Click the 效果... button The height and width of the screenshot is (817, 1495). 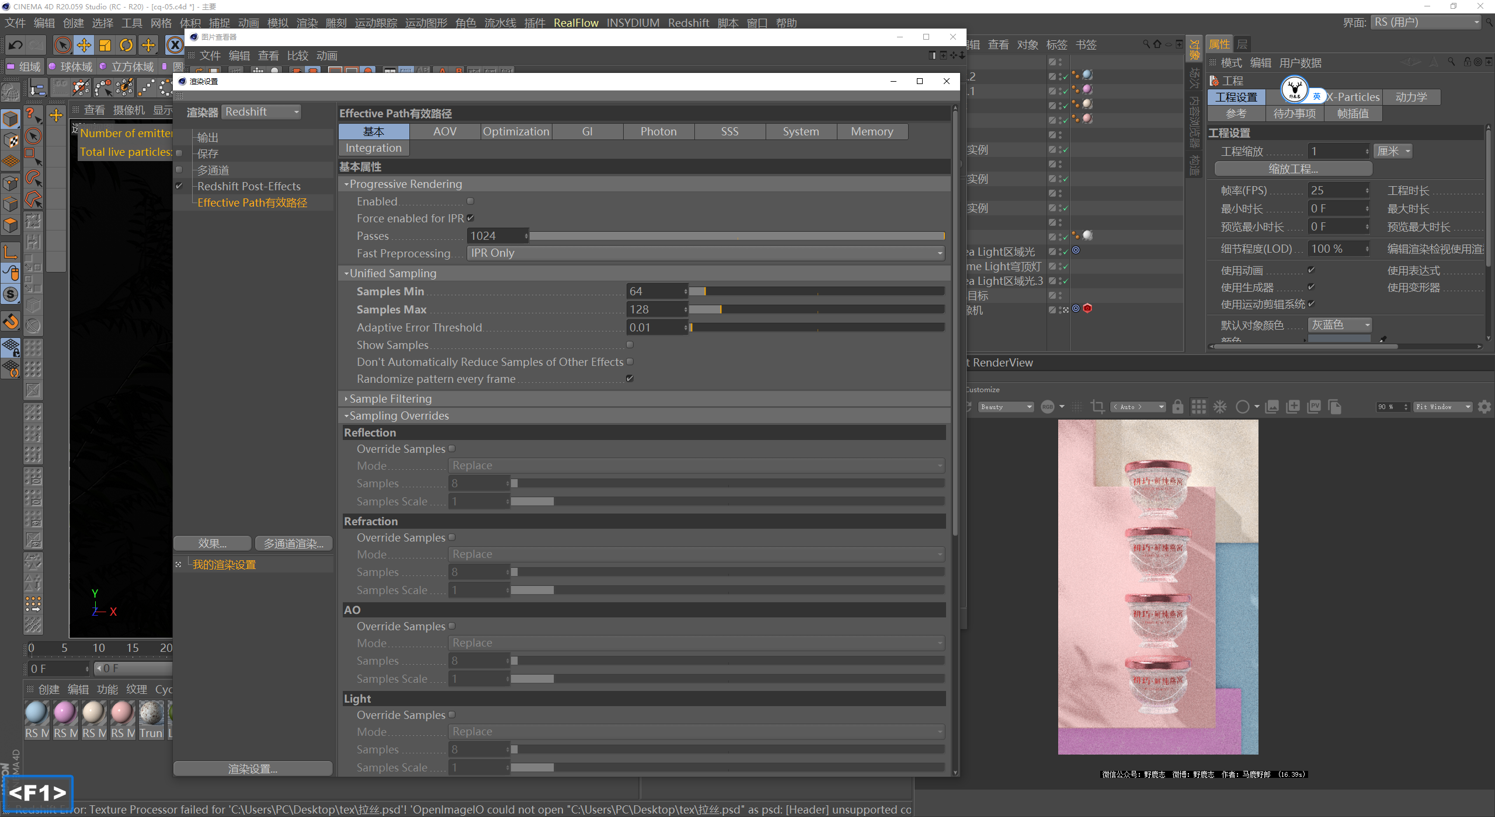(213, 543)
